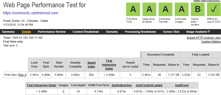Image resolution: width=221 pixels, height=95 pixels.
Task: Click First Interactive (beta) header in lower table
Action: pyautogui.click(x=41, y=85)
